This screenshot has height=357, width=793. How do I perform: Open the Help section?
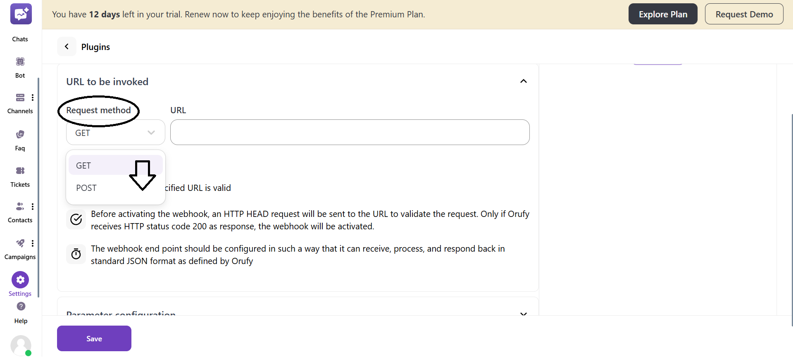[x=20, y=307]
